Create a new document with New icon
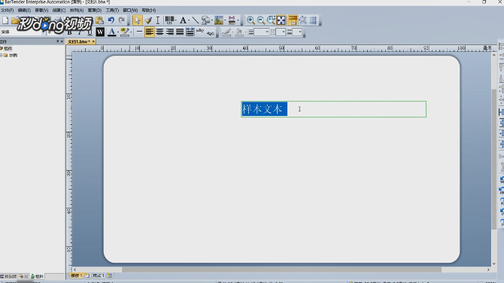 [x=5, y=20]
